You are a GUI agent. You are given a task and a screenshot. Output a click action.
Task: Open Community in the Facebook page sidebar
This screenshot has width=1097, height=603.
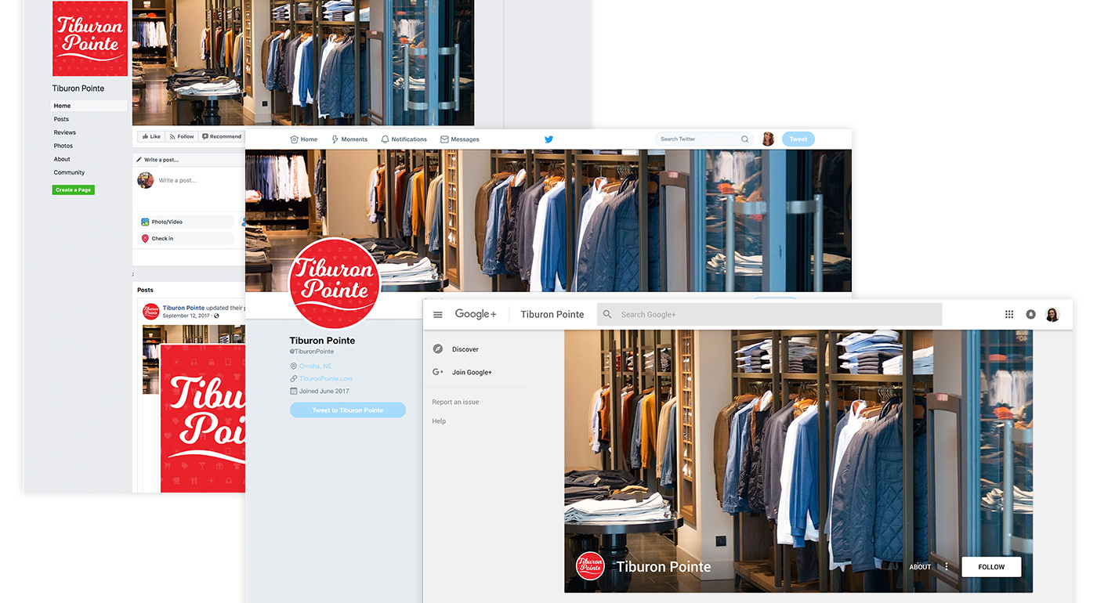click(x=69, y=172)
